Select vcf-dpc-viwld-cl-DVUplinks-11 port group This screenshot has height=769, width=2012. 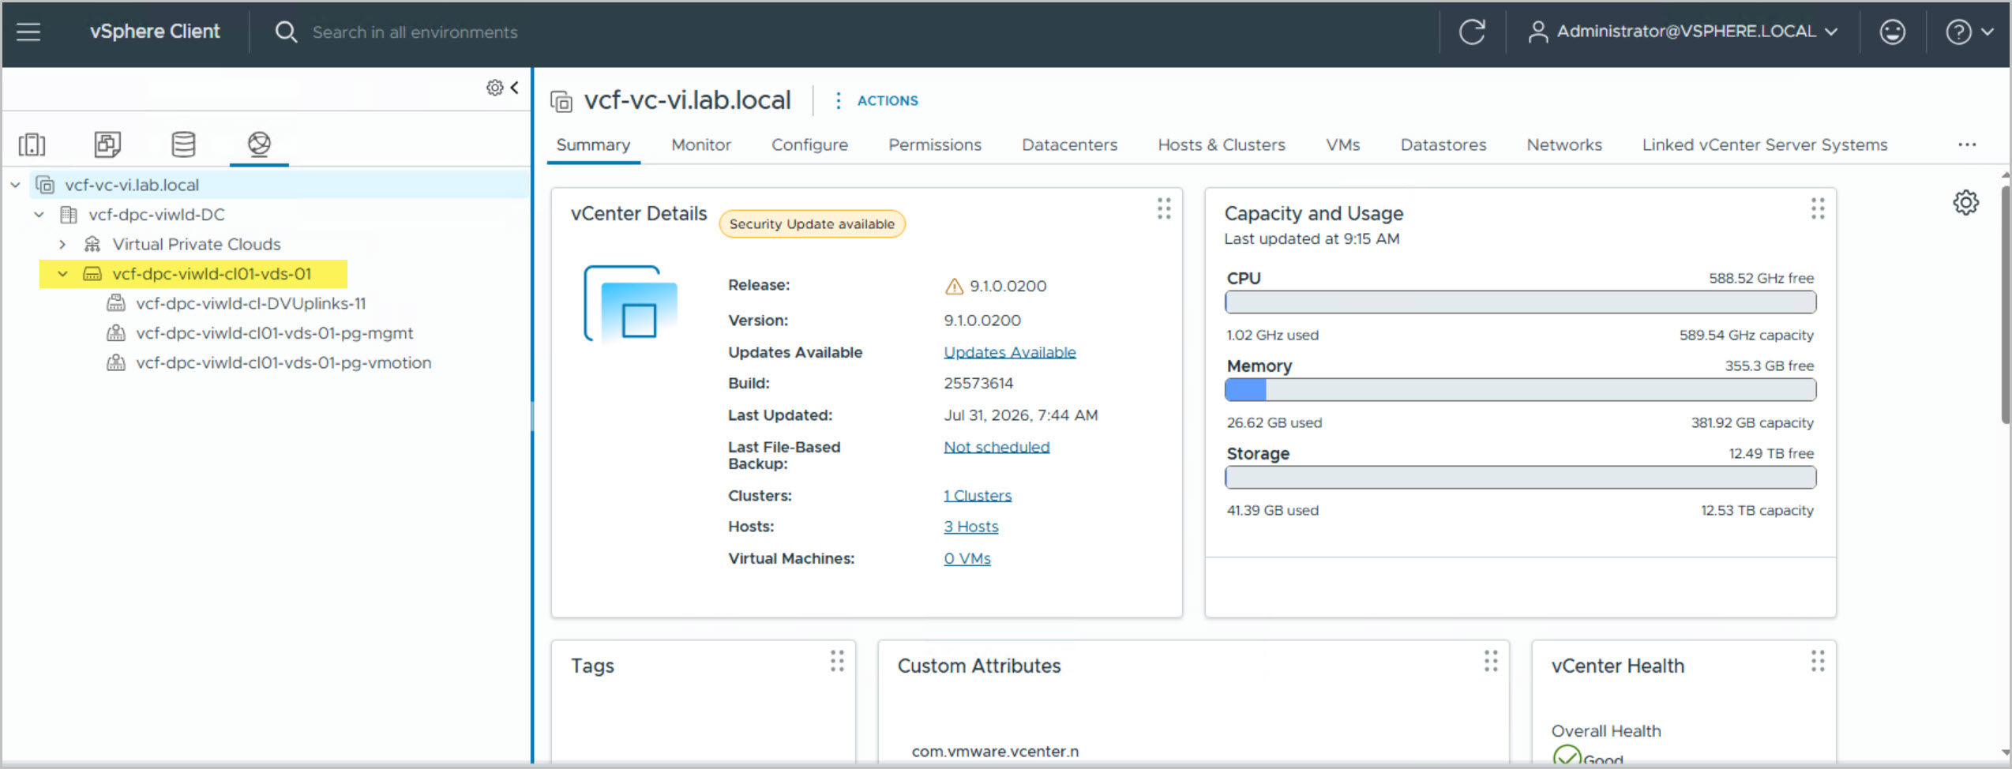tap(250, 303)
